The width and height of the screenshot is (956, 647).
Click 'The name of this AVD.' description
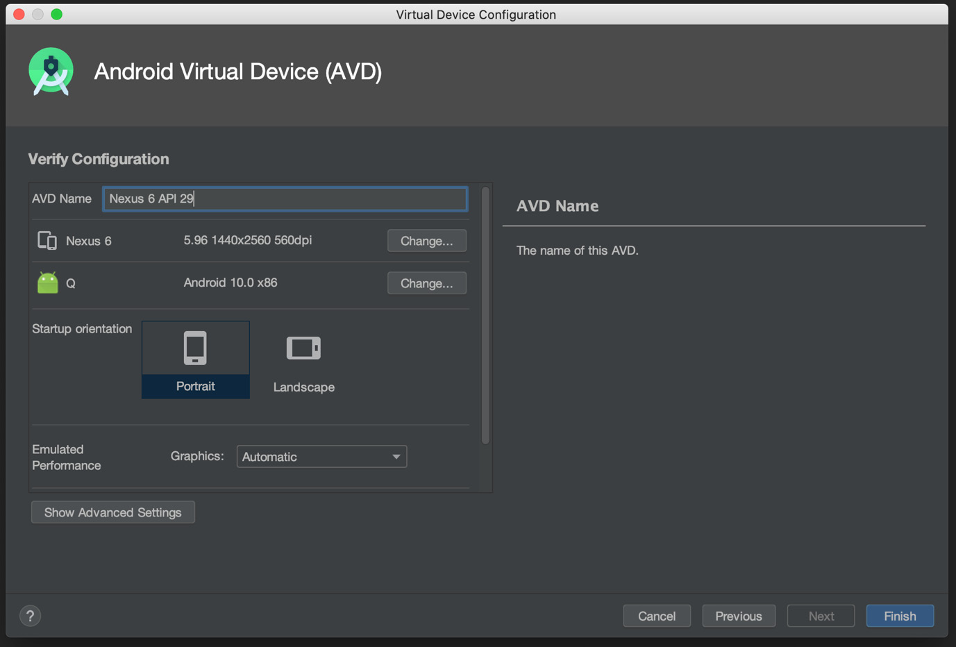pos(578,251)
